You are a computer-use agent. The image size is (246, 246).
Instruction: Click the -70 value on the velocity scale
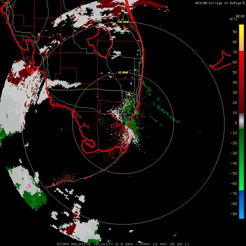(x=234, y=194)
